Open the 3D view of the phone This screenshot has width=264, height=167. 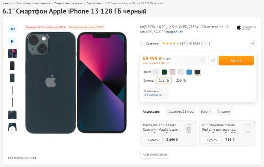(x=12, y=29)
